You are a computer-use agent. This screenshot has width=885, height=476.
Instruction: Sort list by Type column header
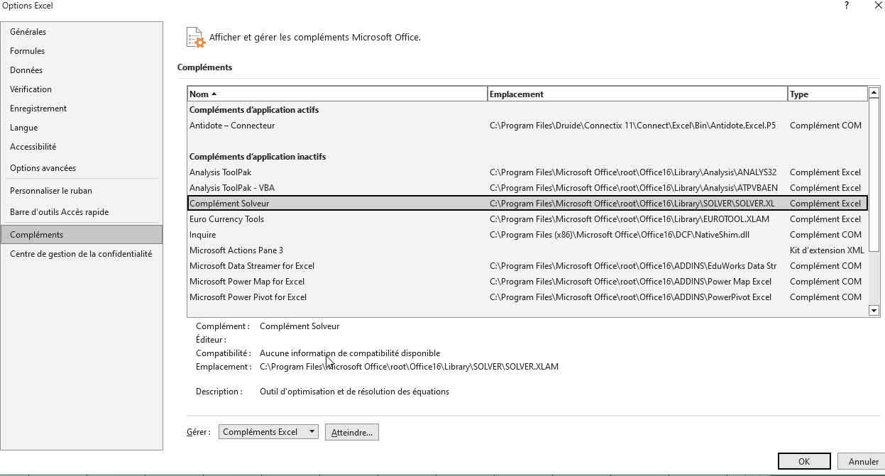(x=828, y=94)
